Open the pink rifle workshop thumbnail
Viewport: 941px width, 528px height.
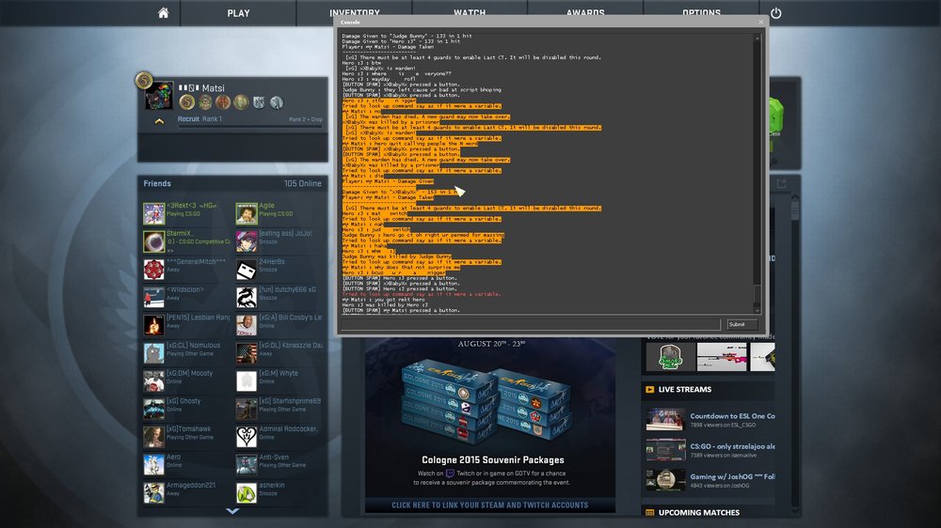(722, 357)
